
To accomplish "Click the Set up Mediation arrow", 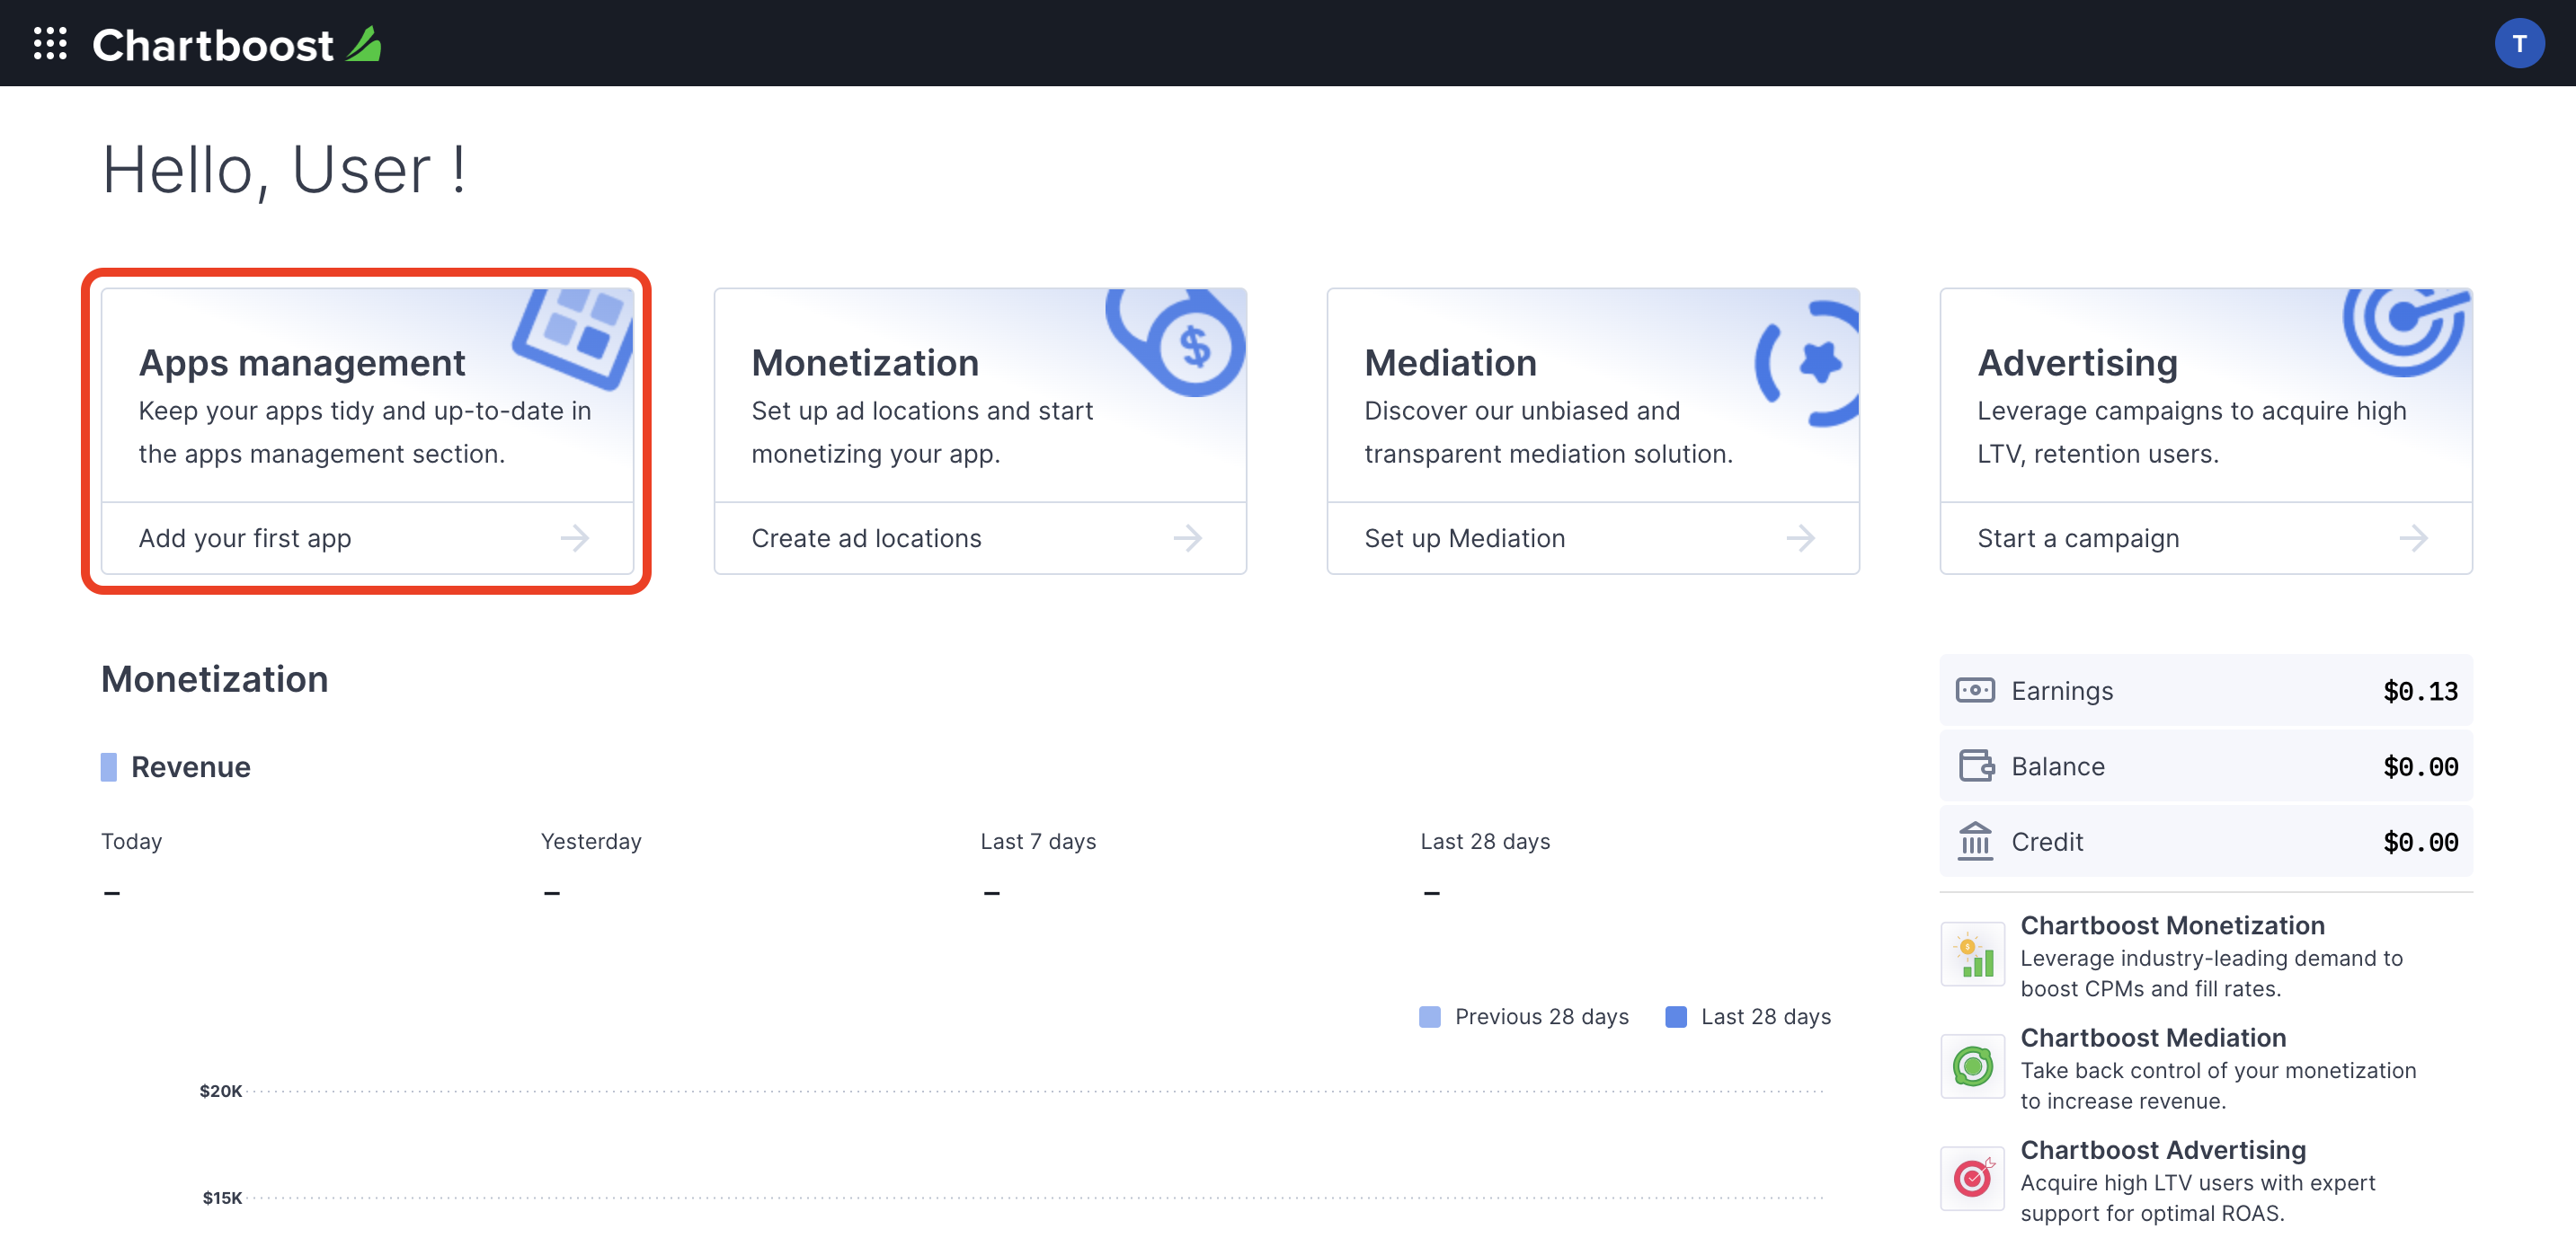I will click(1806, 537).
